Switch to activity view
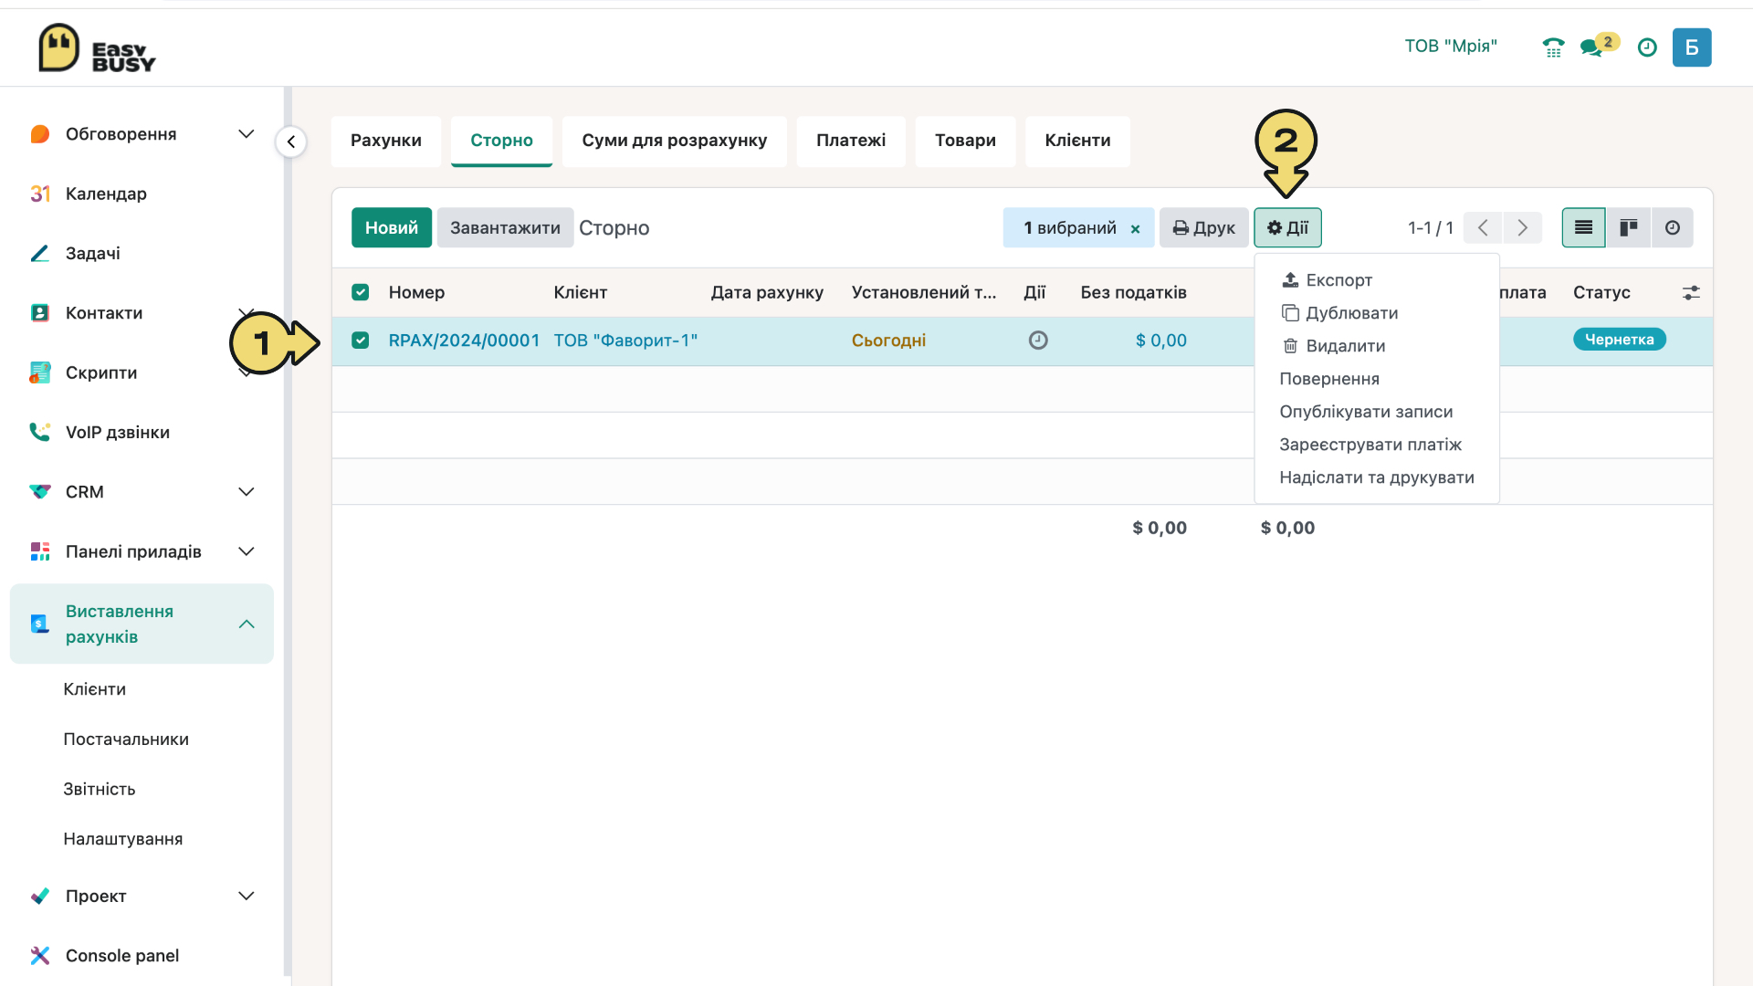The image size is (1753, 986). click(1672, 227)
